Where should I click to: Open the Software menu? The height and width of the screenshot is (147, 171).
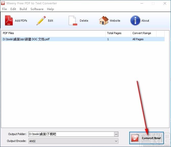37,9
